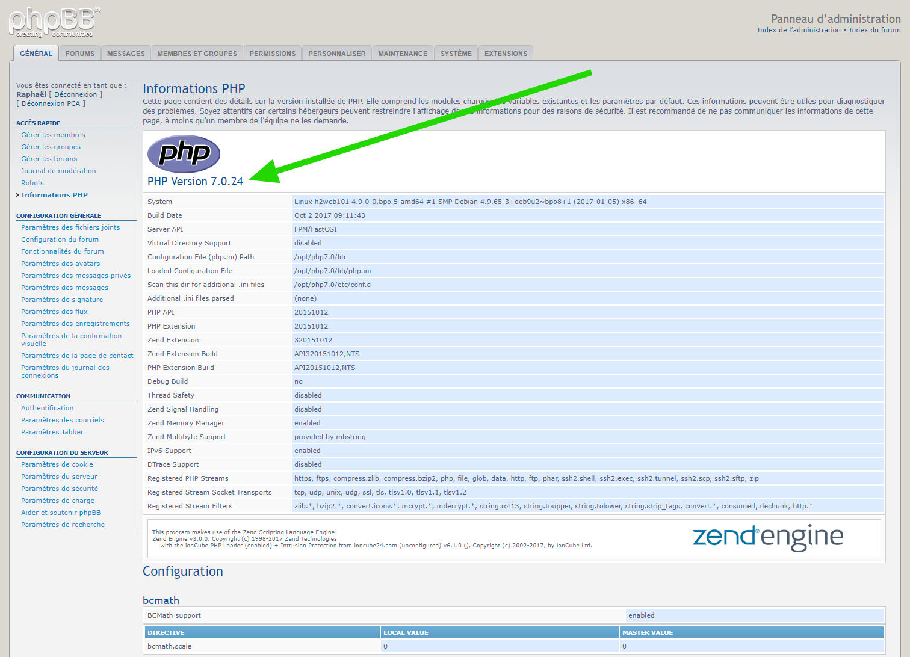910x657 pixels.
Task: Select the Permissions tab
Action: pyautogui.click(x=273, y=54)
